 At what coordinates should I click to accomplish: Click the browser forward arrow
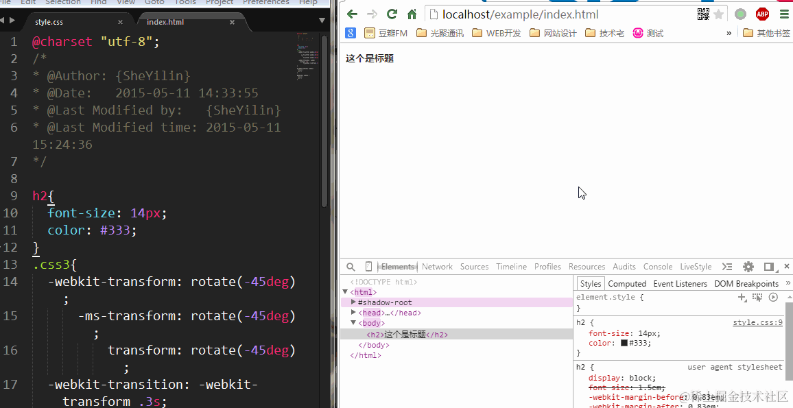point(372,14)
